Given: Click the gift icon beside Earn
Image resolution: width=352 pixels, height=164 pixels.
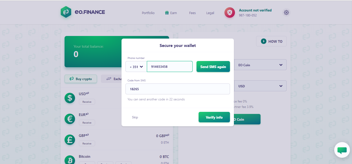Looking at the screenshot, I should pos(167,13).
